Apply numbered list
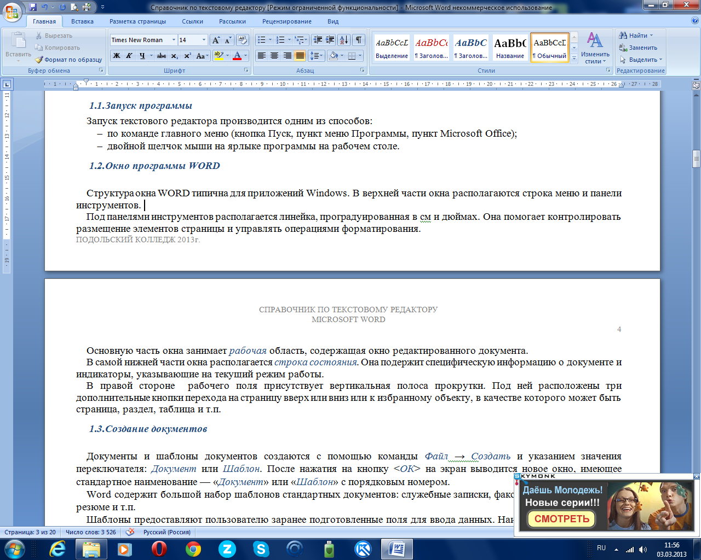The width and height of the screenshot is (701, 560). coord(280,40)
